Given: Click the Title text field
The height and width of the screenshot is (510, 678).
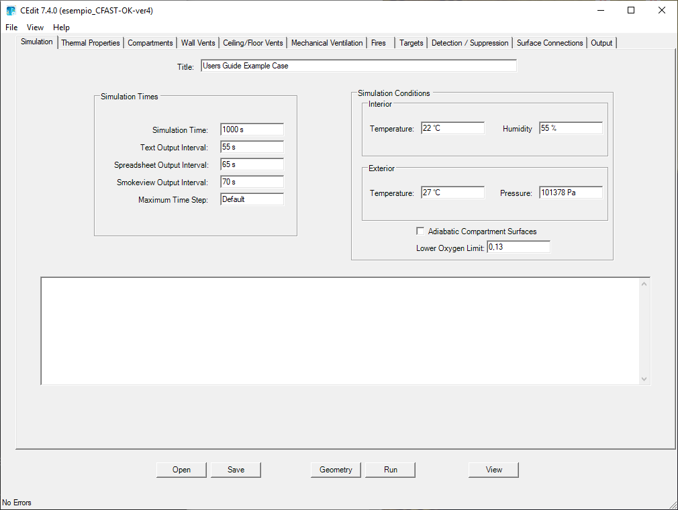Looking at the screenshot, I should coord(358,66).
